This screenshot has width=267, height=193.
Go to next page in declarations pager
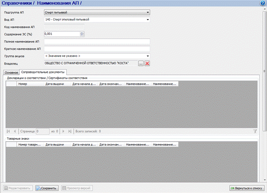click(63, 131)
